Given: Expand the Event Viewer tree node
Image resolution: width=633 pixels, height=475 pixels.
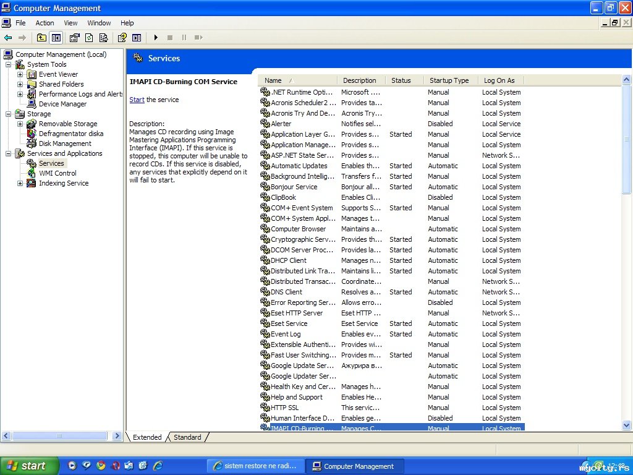Looking at the screenshot, I should [x=20, y=74].
